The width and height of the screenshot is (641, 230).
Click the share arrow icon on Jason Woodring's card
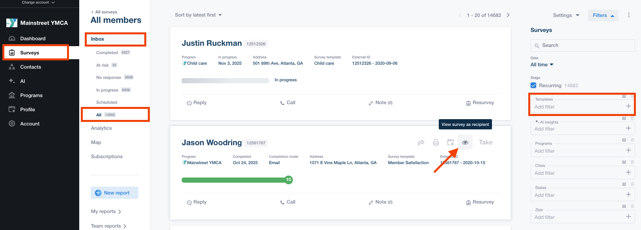pos(421,142)
